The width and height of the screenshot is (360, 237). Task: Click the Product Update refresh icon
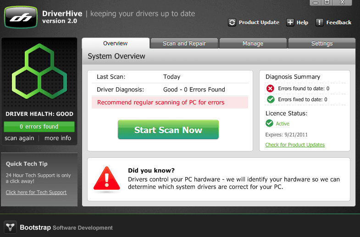point(232,22)
